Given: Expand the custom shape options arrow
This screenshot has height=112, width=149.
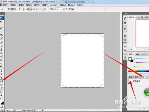Looking at the screenshot, I should (x=47, y=9).
